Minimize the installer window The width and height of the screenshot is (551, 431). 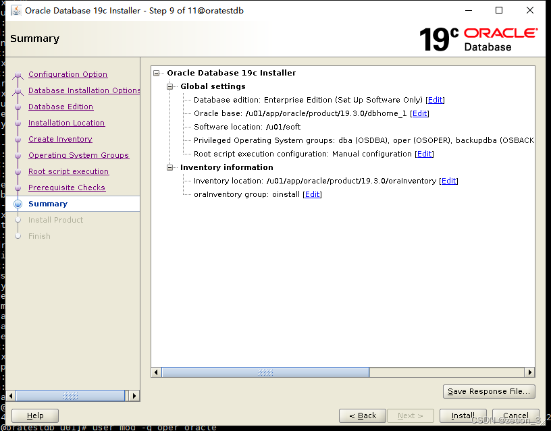[x=469, y=10]
